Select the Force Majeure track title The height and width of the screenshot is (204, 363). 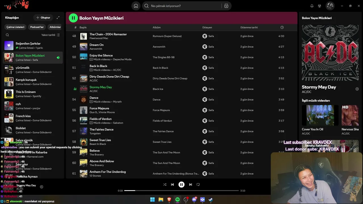tap(99, 108)
